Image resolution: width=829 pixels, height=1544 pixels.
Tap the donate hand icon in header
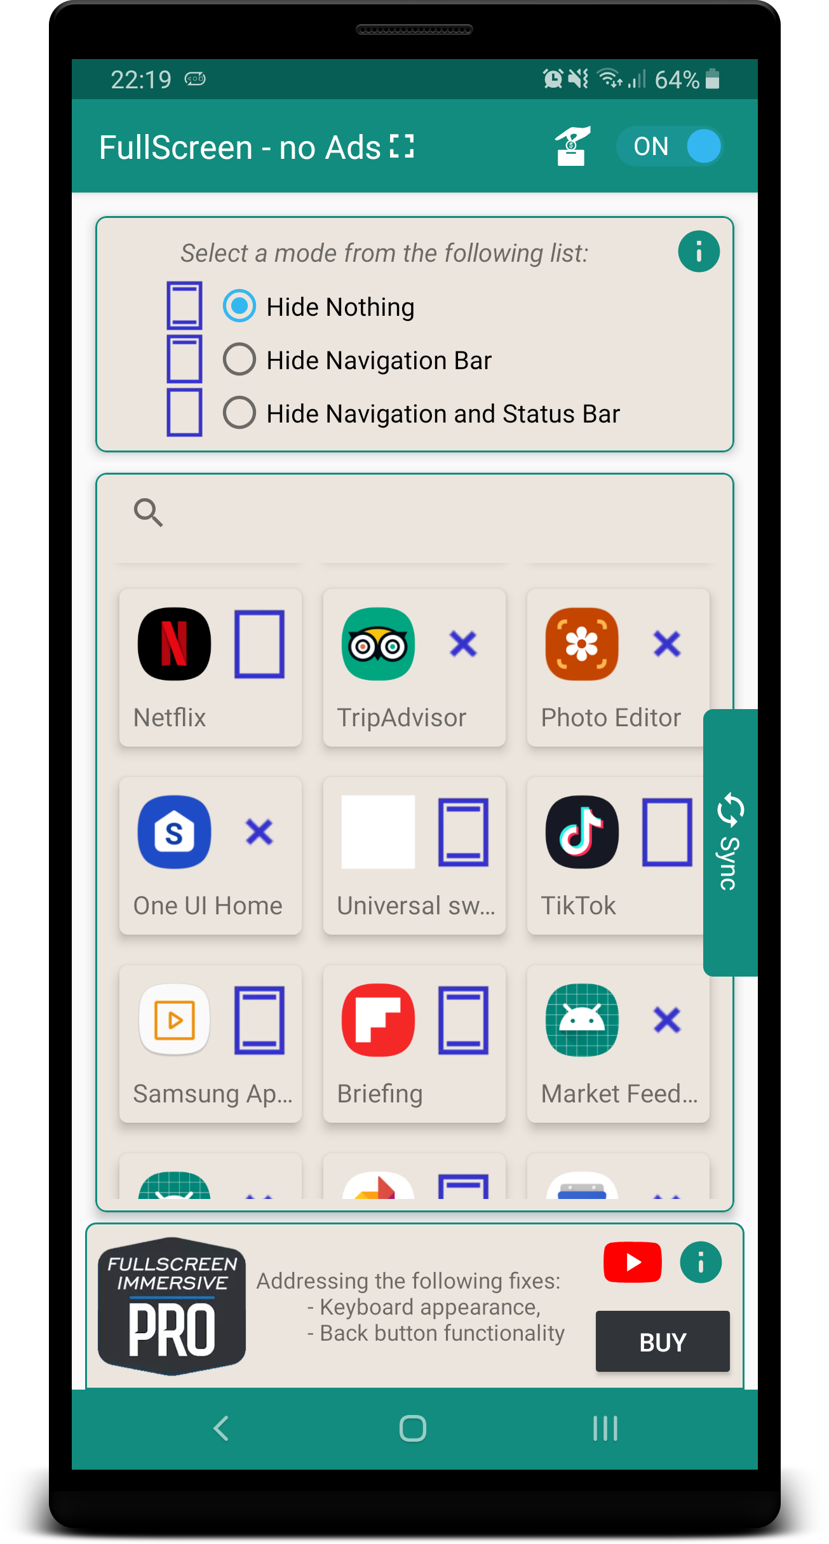click(572, 146)
